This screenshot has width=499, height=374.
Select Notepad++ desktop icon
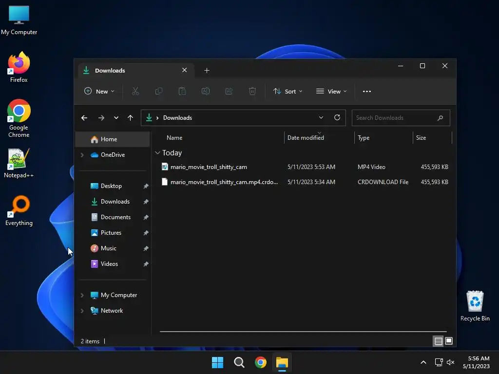pos(19,163)
